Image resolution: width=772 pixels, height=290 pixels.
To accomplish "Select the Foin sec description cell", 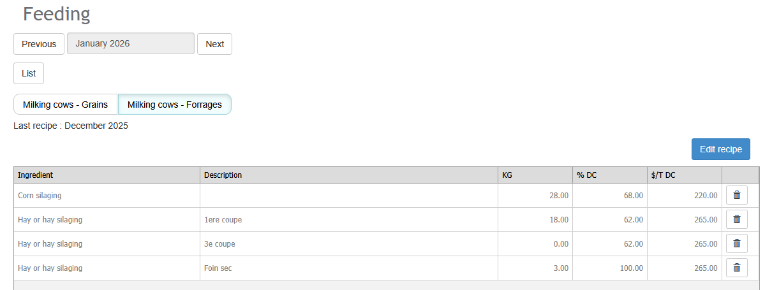I will 349,268.
